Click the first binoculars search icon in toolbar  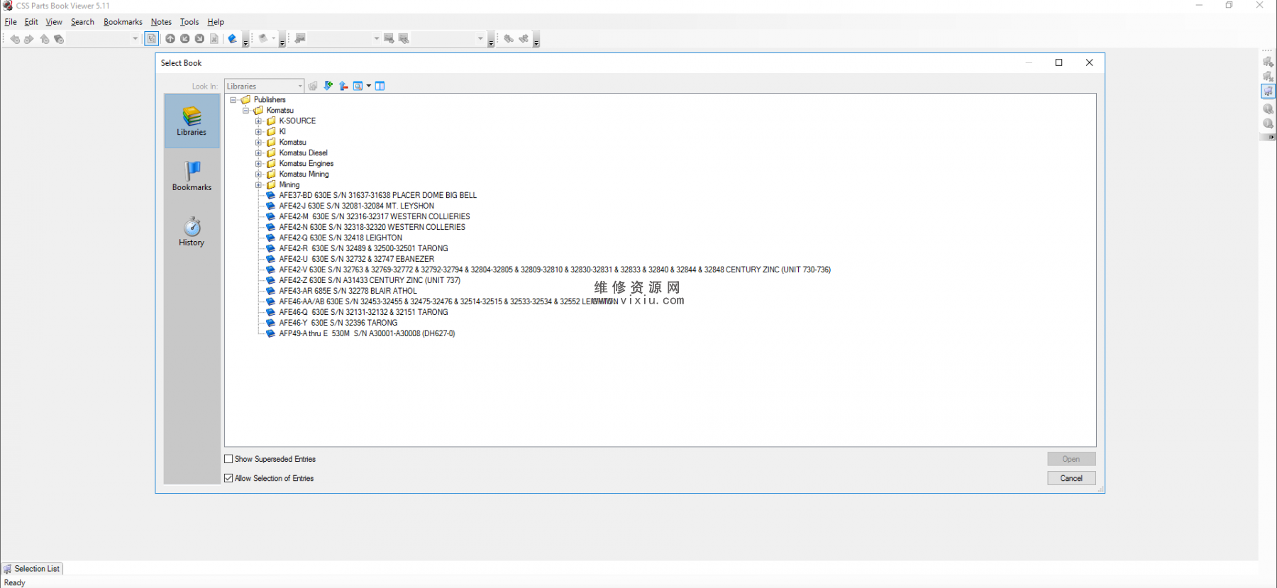click(509, 39)
